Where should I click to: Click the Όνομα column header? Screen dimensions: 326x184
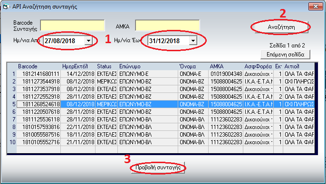193,66
